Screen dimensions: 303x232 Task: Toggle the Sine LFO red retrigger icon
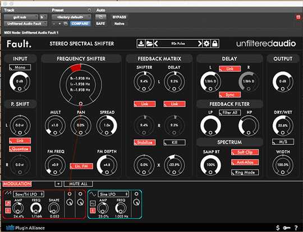click(93, 210)
